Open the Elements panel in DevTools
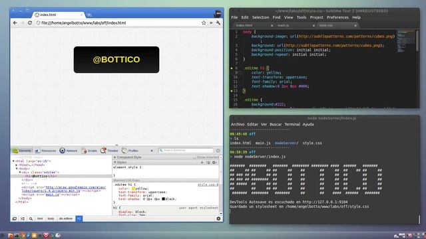 coord(22,151)
